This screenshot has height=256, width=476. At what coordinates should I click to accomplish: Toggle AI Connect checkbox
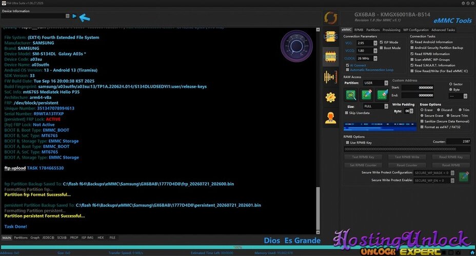tap(347, 65)
